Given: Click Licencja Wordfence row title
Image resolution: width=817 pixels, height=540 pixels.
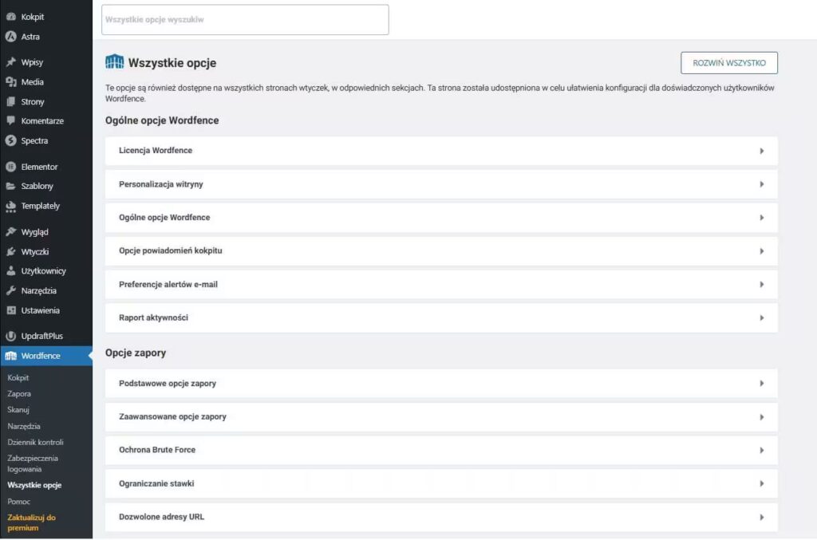Looking at the screenshot, I should point(156,150).
